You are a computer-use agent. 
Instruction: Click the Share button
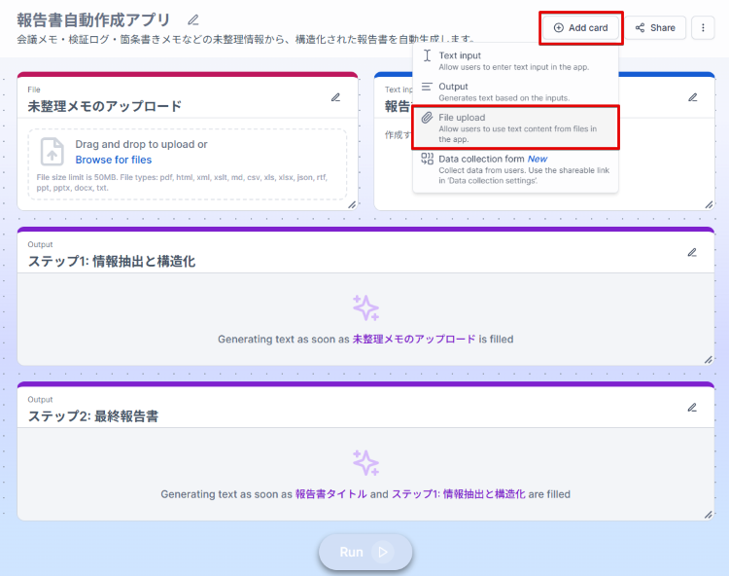click(x=655, y=27)
